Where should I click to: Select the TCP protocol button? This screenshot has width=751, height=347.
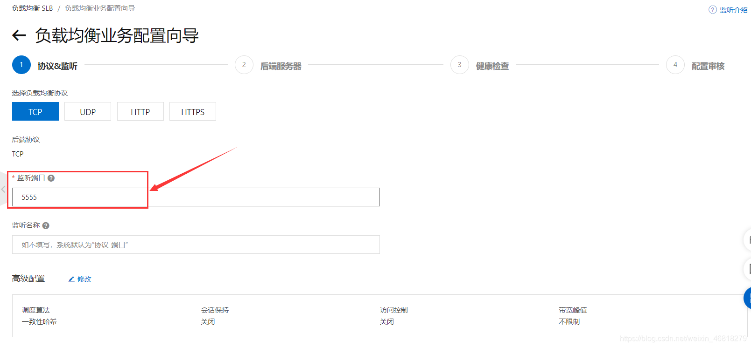[x=35, y=112]
